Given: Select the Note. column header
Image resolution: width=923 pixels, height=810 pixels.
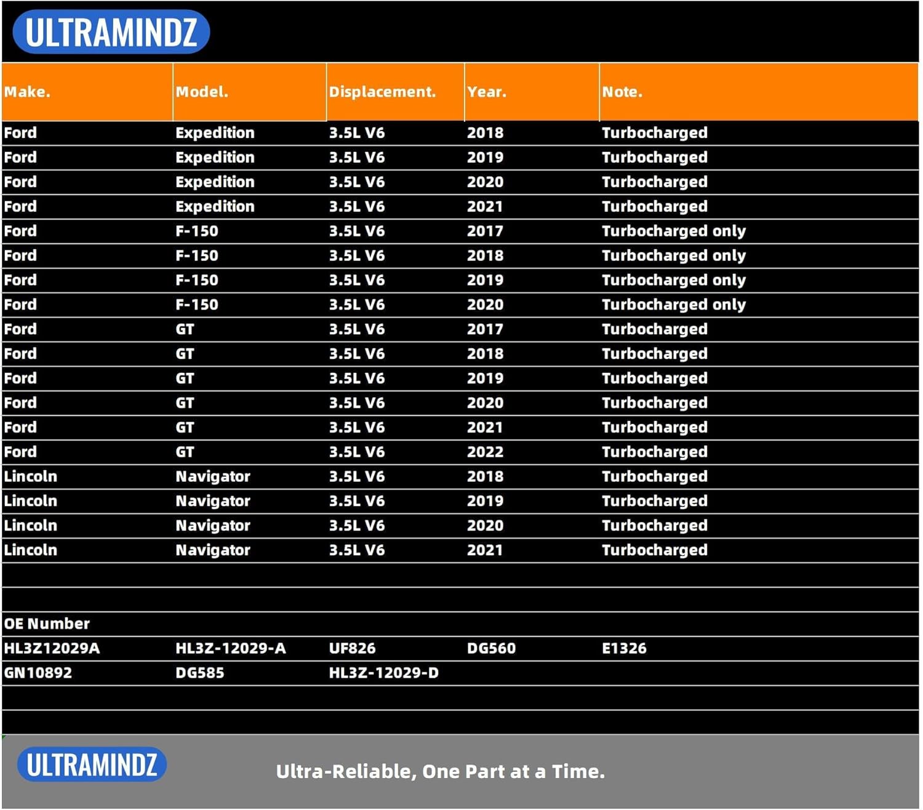Looking at the screenshot, I should pyautogui.click(x=759, y=92).
